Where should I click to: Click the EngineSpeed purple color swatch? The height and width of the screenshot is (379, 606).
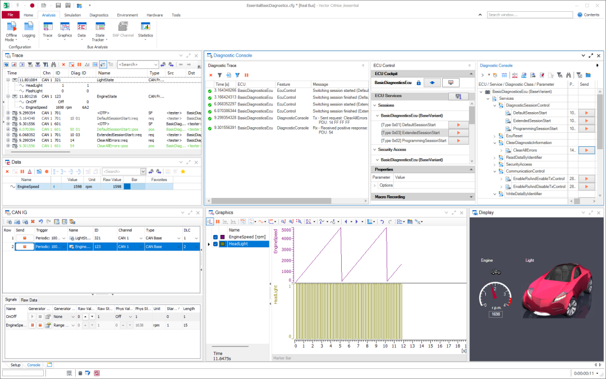coord(223,237)
